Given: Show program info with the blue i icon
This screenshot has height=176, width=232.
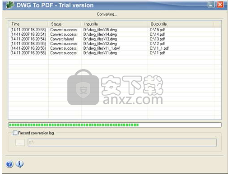Looking at the screenshot, I should (19, 164).
